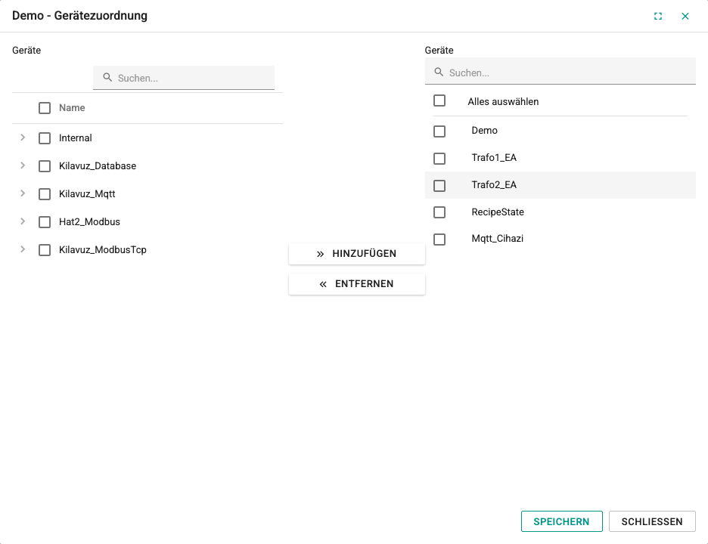Click the Internal row label
The height and width of the screenshot is (544, 708).
[x=76, y=138]
